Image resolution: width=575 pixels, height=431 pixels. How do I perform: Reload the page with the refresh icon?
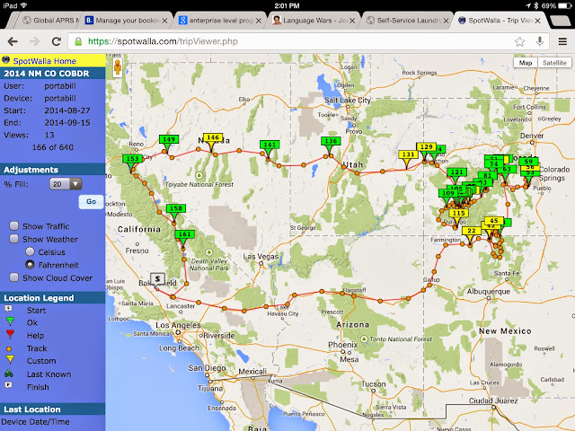[56, 41]
